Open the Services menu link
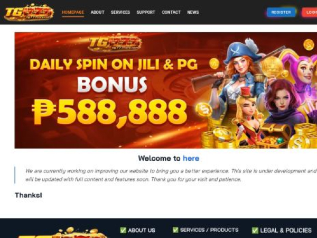Image resolution: width=317 pixels, height=238 pixels. click(120, 12)
